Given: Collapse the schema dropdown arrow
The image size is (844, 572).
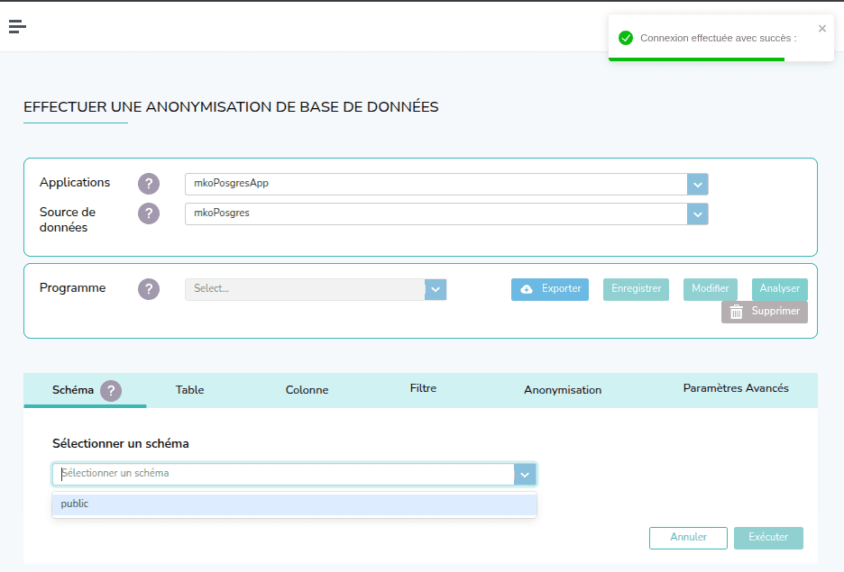Looking at the screenshot, I should click(525, 474).
